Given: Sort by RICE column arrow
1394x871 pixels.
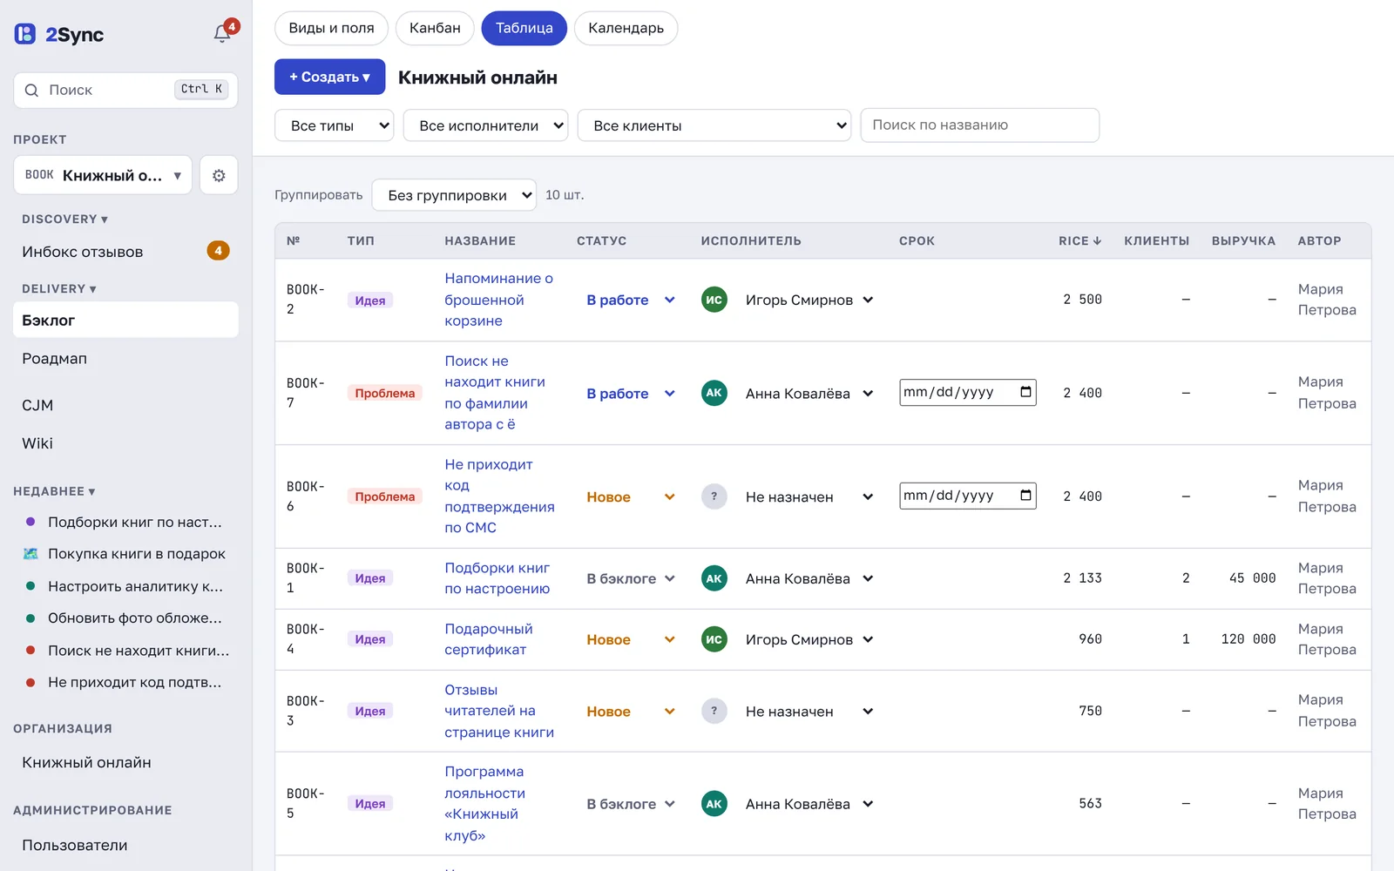Looking at the screenshot, I should tap(1097, 240).
